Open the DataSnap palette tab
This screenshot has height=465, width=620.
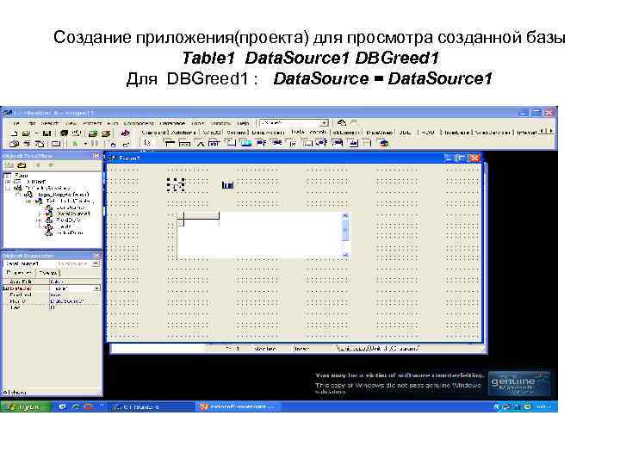pos(379,133)
